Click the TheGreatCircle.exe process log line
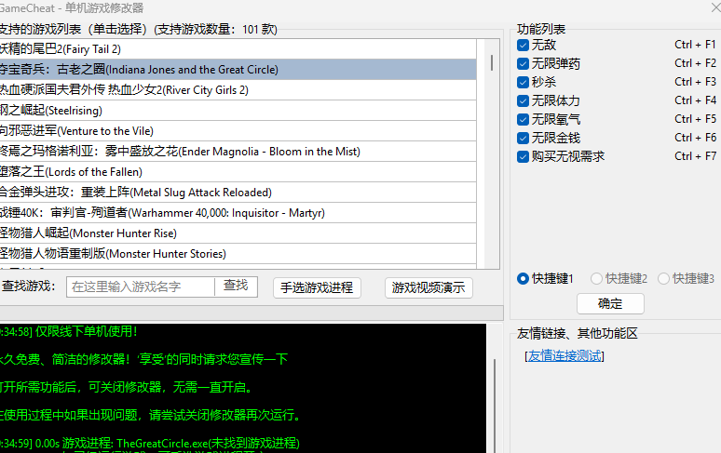721x453 pixels. (x=150, y=444)
